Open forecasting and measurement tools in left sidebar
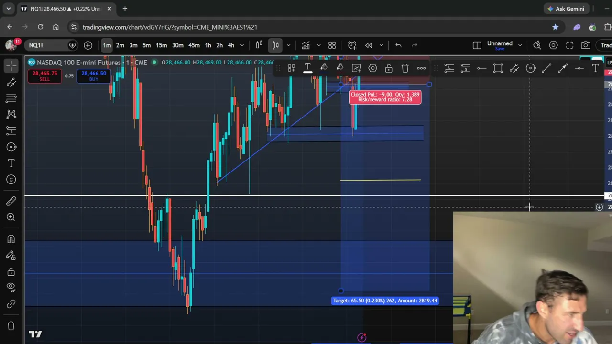Viewport: 612px width, 344px height. click(11, 131)
